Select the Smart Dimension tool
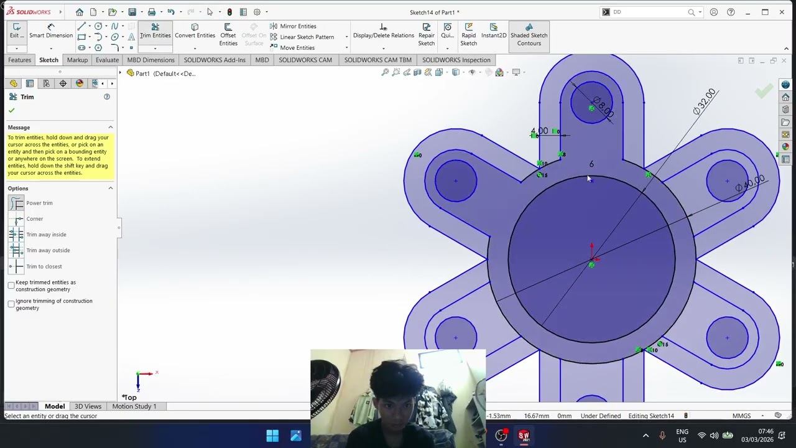 [x=51, y=31]
